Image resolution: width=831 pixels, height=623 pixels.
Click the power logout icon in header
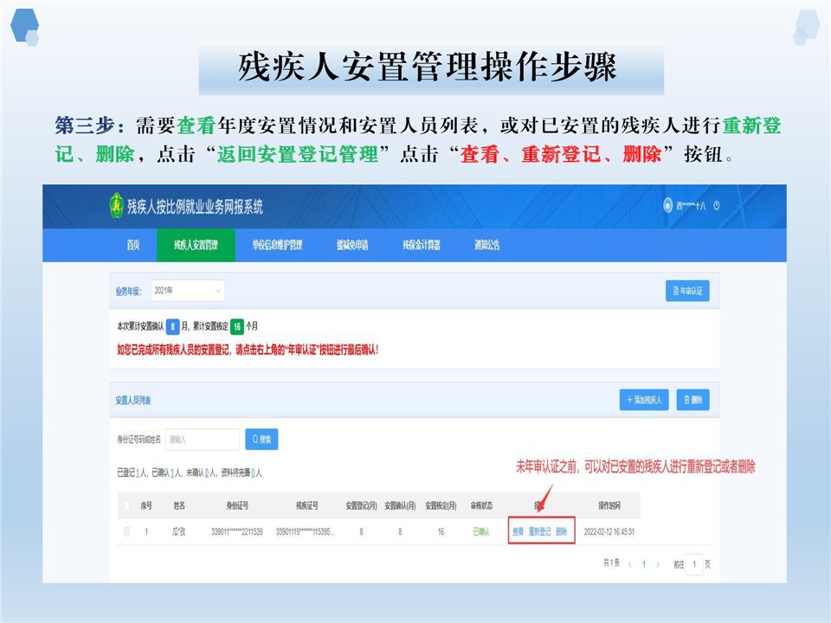point(717,206)
